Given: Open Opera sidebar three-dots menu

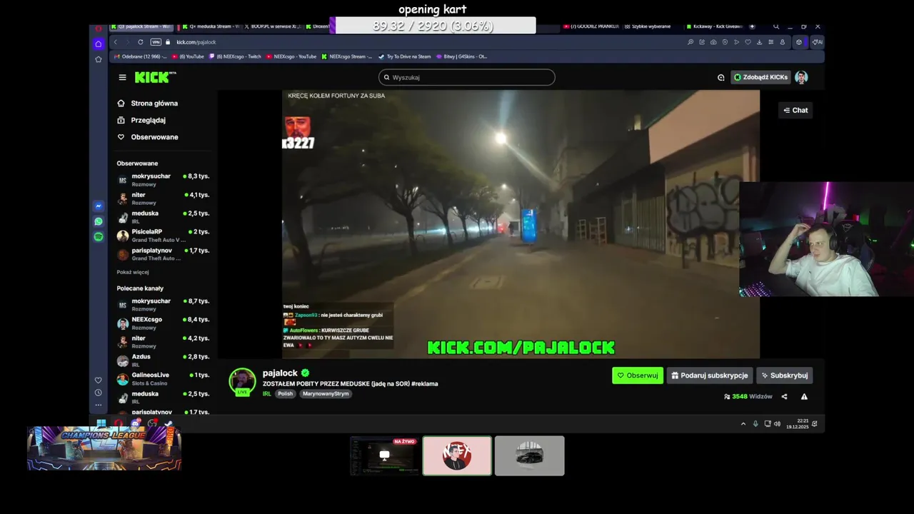Looking at the screenshot, I should point(99,405).
